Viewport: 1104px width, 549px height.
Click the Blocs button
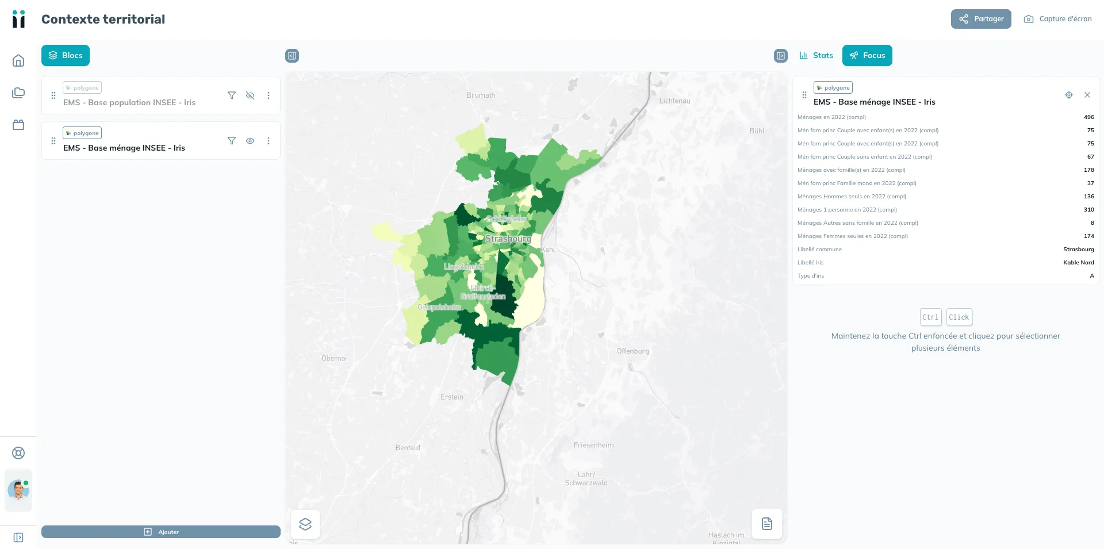66,55
